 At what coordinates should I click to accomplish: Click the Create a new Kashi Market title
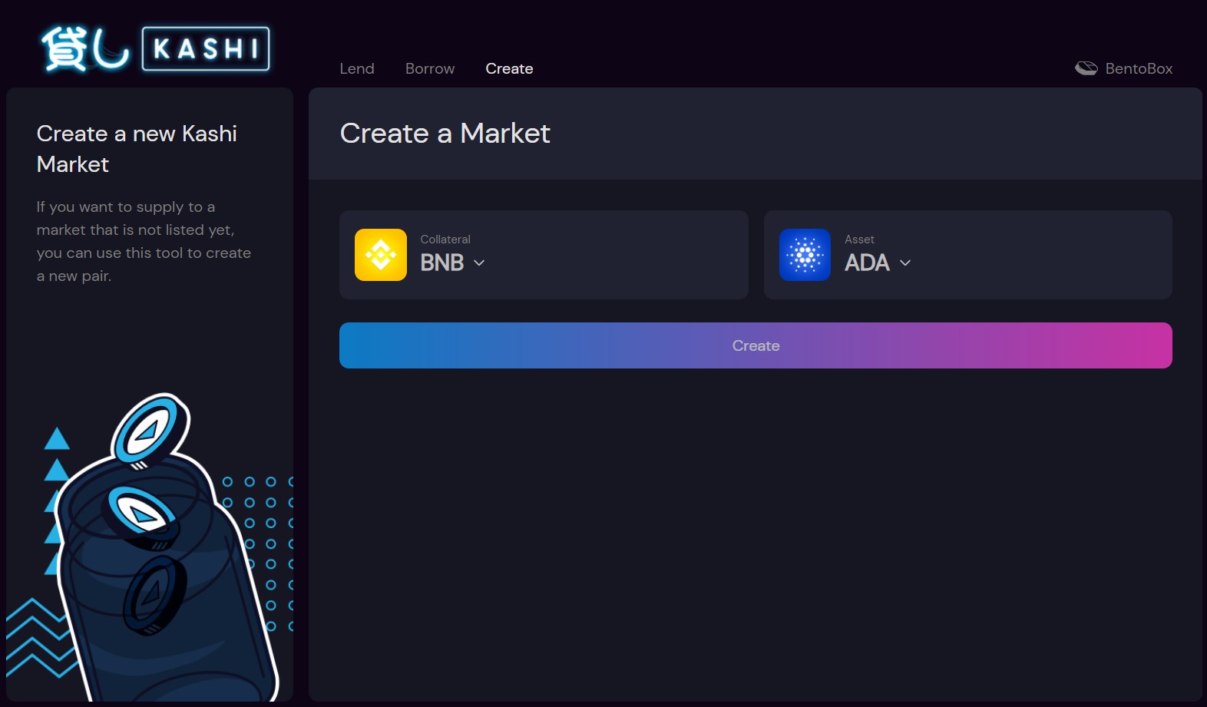tap(137, 149)
